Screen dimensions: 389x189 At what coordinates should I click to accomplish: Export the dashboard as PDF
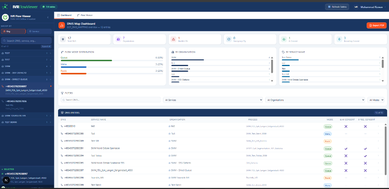click(x=376, y=25)
